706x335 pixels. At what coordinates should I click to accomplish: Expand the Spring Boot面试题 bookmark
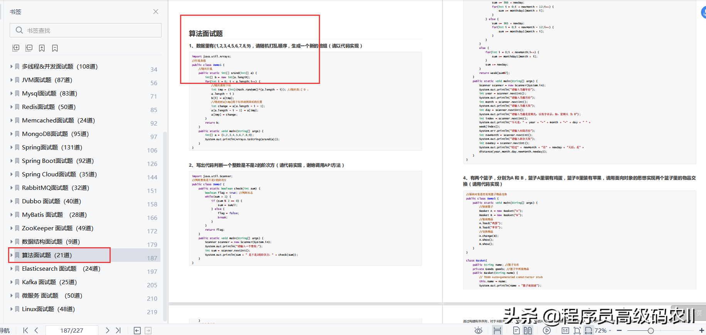point(12,161)
